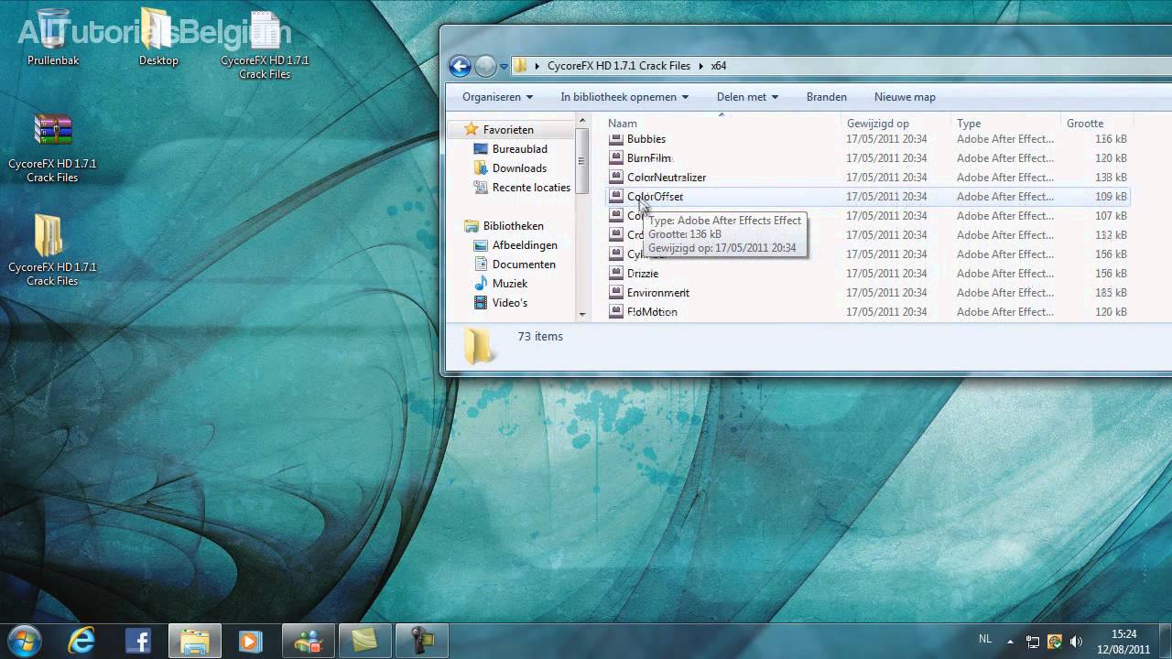Select the ColorNeutralizer file icon
1172x659 pixels.
pyautogui.click(x=616, y=178)
